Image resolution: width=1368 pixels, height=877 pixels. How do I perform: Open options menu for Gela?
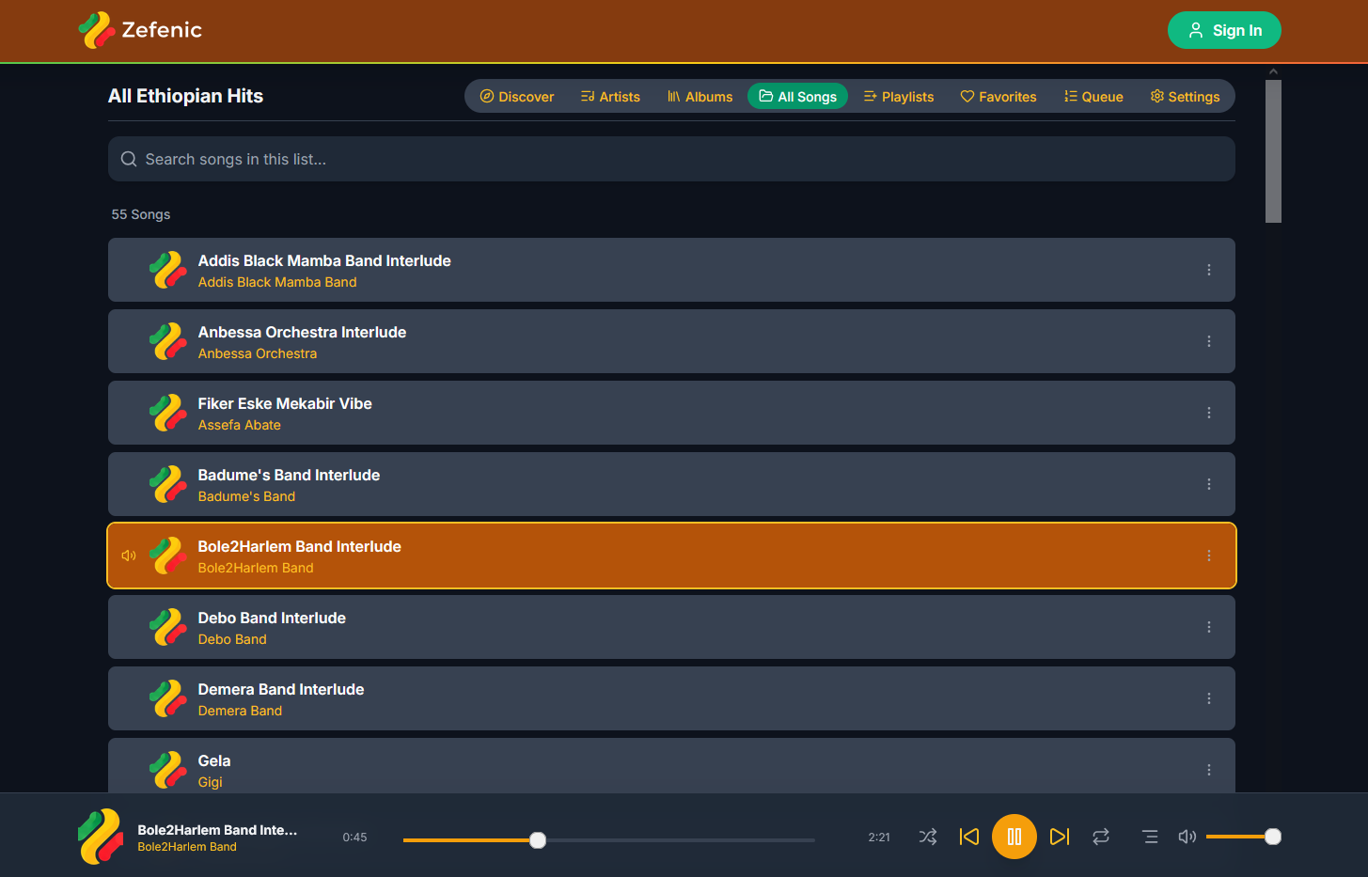pyautogui.click(x=1208, y=770)
